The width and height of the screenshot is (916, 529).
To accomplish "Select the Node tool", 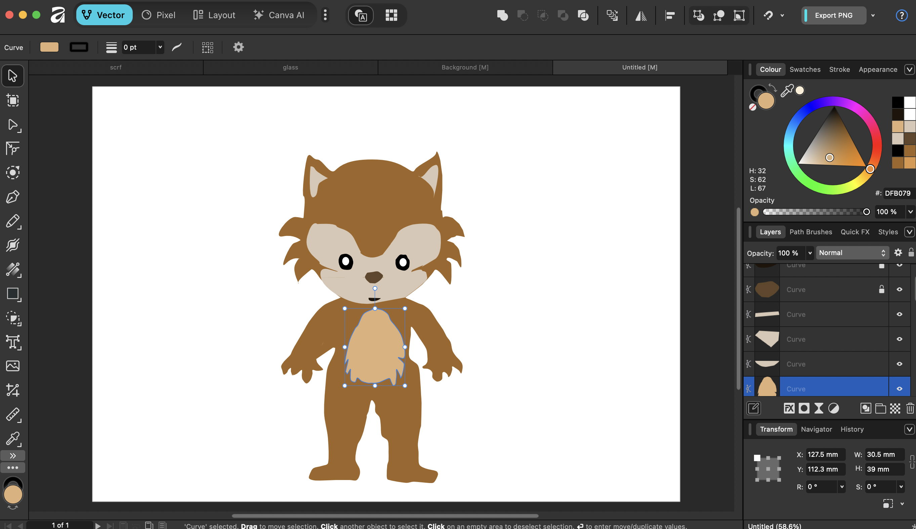I will pos(13,125).
